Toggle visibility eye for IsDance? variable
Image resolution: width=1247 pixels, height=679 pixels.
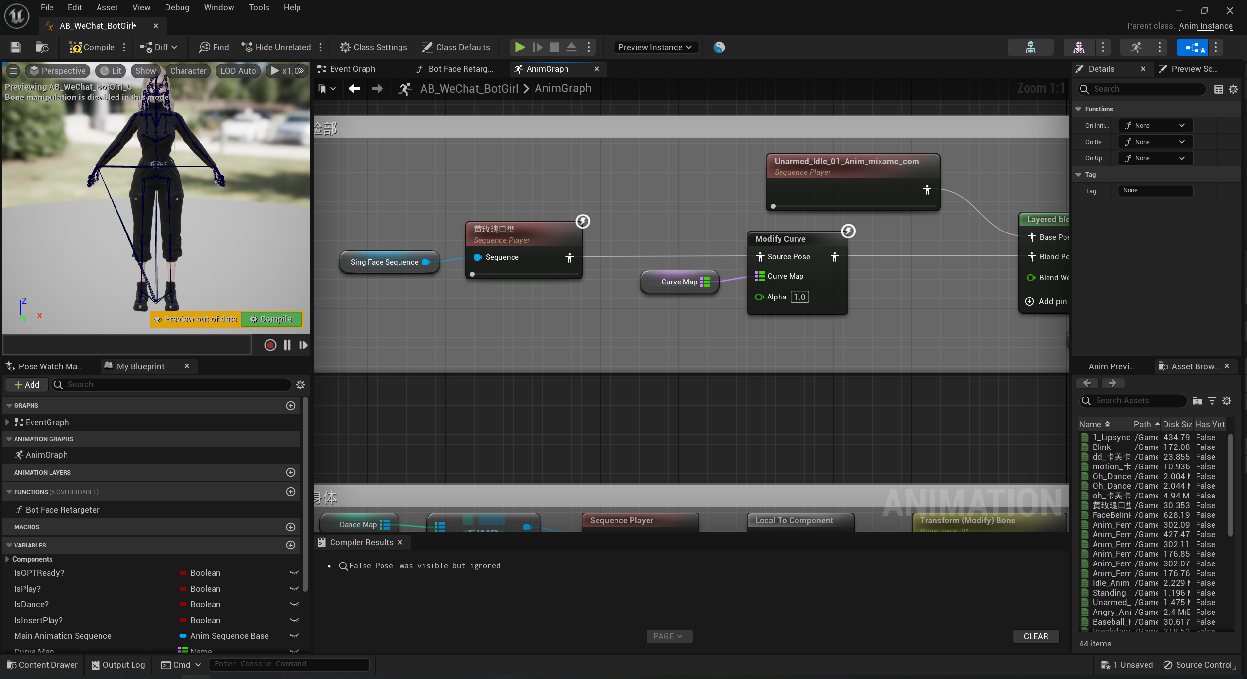pyautogui.click(x=294, y=604)
